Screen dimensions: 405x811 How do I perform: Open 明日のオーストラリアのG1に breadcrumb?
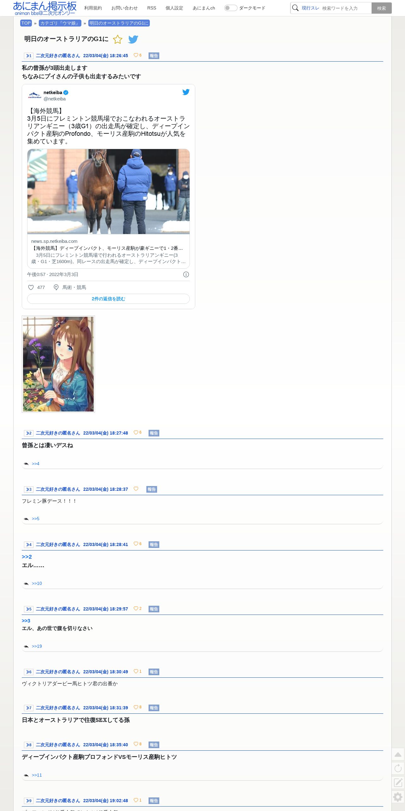tap(119, 23)
